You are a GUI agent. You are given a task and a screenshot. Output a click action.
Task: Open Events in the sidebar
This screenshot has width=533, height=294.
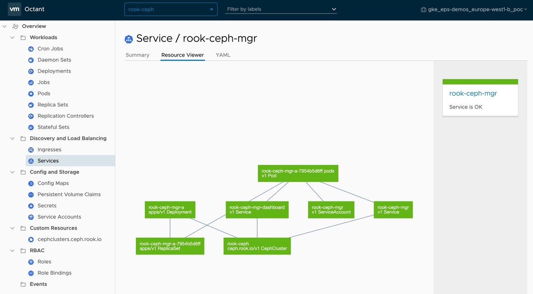[x=38, y=284]
